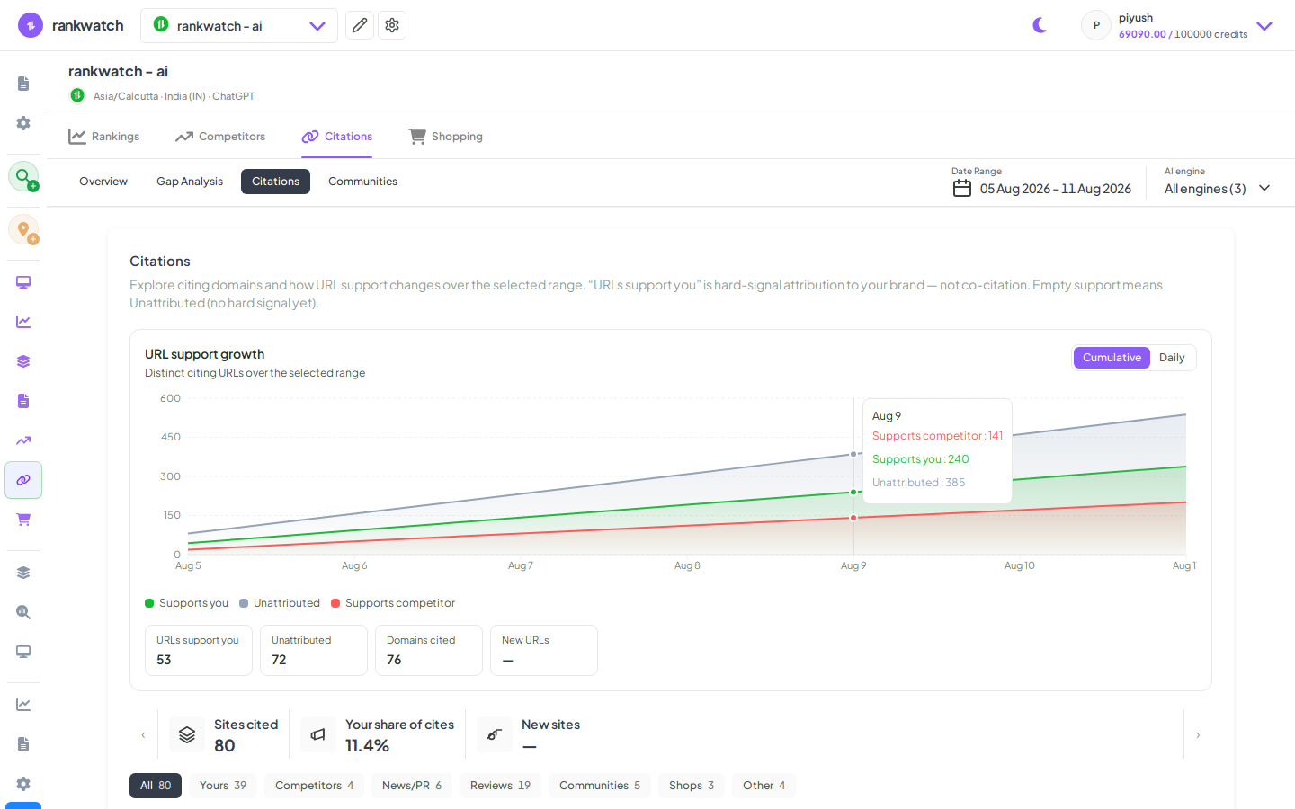The height and width of the screenshot is (809, 1295).
Task: Toggle the Supports you legend series
Action: 186,603
